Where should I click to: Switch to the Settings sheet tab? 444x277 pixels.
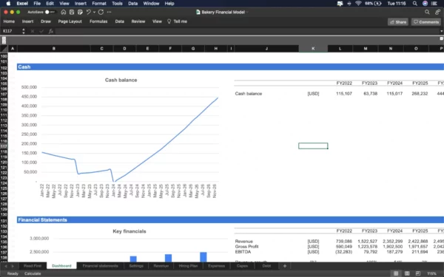136,266
